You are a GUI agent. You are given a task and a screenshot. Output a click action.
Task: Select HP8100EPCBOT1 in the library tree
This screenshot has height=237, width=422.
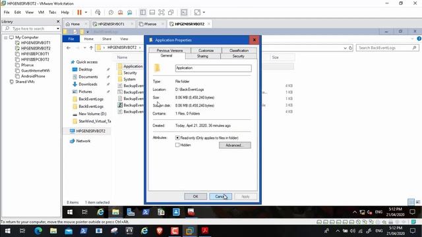[35, 54]
